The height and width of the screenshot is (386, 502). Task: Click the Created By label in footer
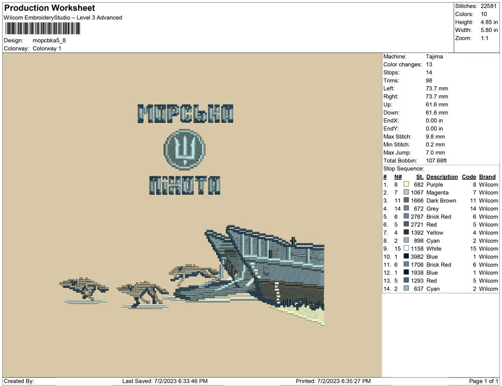click(x=19, y=381)
